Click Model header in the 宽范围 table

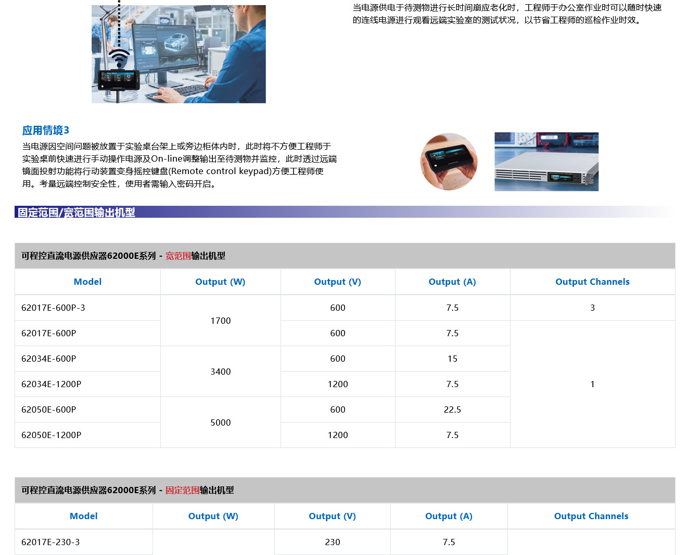point(87,282)
